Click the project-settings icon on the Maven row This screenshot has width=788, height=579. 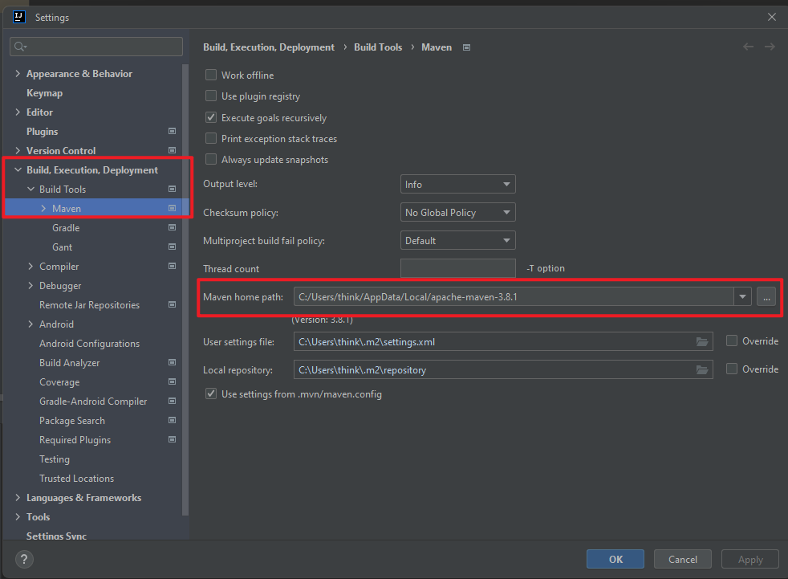[x=172, y=208]
